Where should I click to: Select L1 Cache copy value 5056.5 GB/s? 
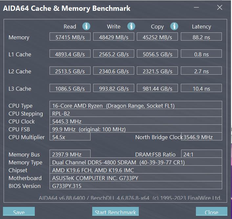tap(157, 54)
